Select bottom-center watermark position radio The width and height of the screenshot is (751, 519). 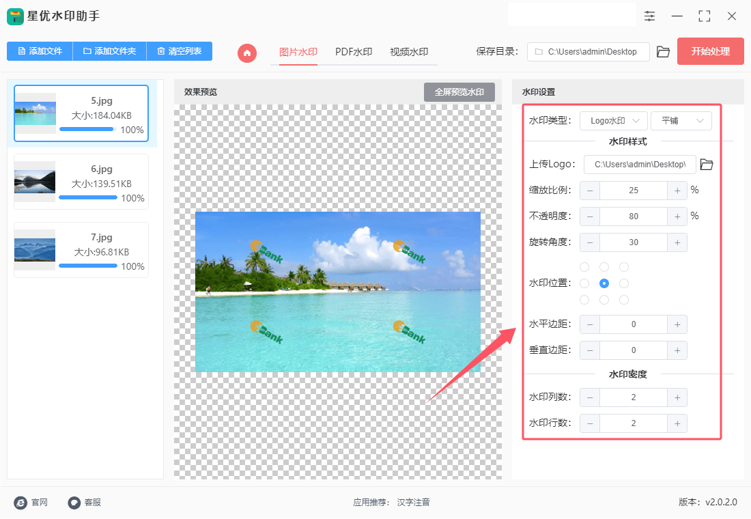tap(604, 300)
